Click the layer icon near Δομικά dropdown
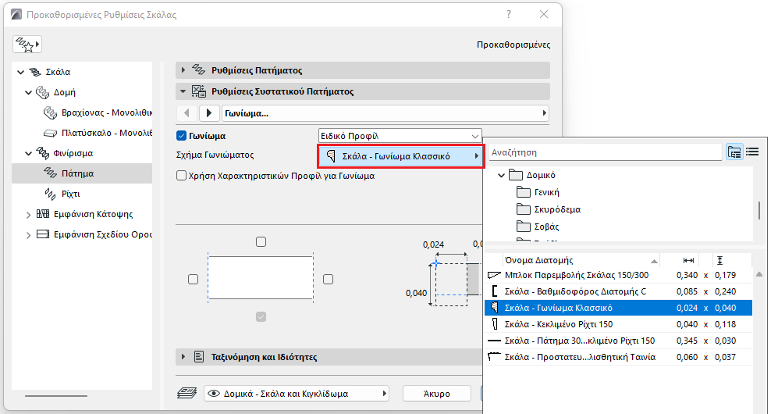This screenshot has height=414, width=771. 187,394
